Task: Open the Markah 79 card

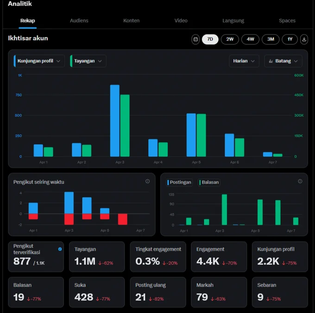Action: 219,292
